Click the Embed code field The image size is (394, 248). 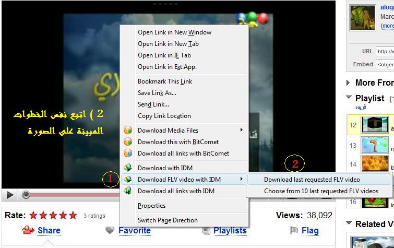pos(385,64)
